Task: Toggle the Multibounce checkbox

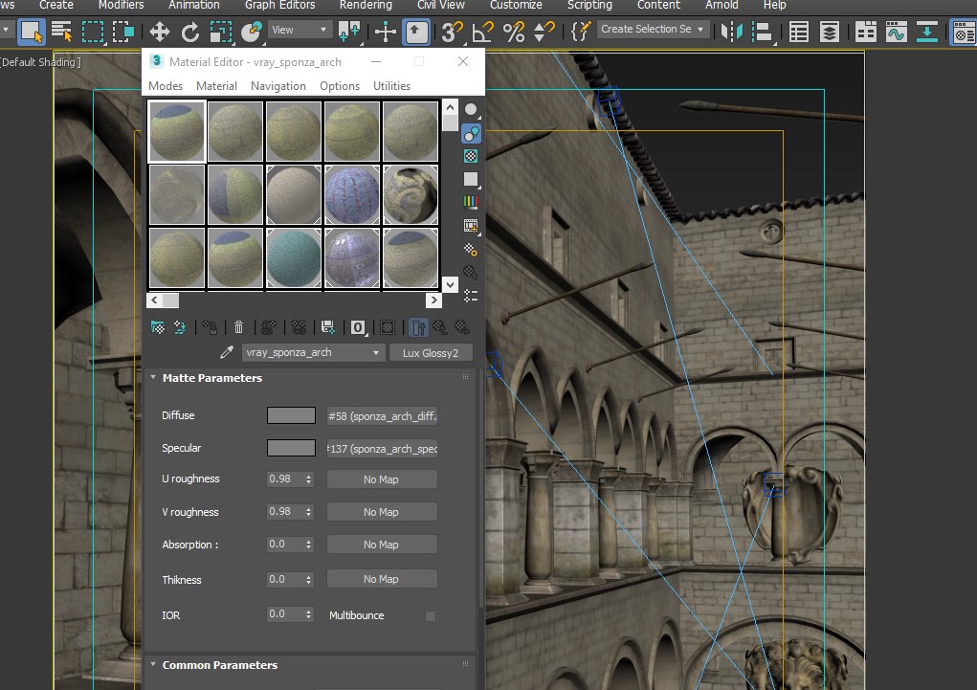Action: (430, 615)
